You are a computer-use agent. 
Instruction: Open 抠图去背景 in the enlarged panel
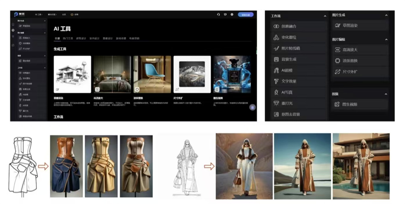tap(299, 115)
